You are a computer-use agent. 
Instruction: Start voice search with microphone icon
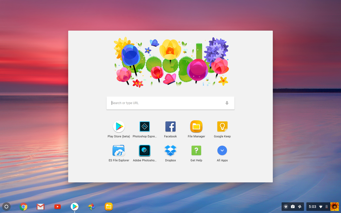pos(227,103)
